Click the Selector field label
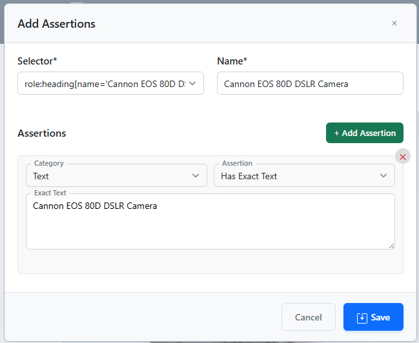The image size is (419, 343). click(37, 61)
